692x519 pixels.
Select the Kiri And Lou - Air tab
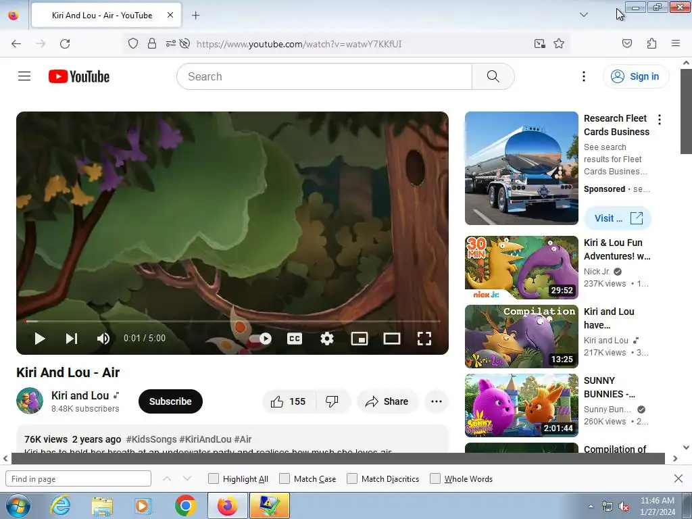pyautogui.click(x=106, y=15)
